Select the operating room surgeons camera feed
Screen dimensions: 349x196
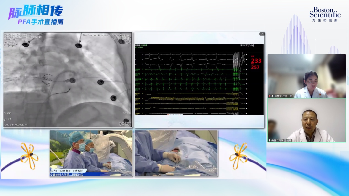pos(91,153)
